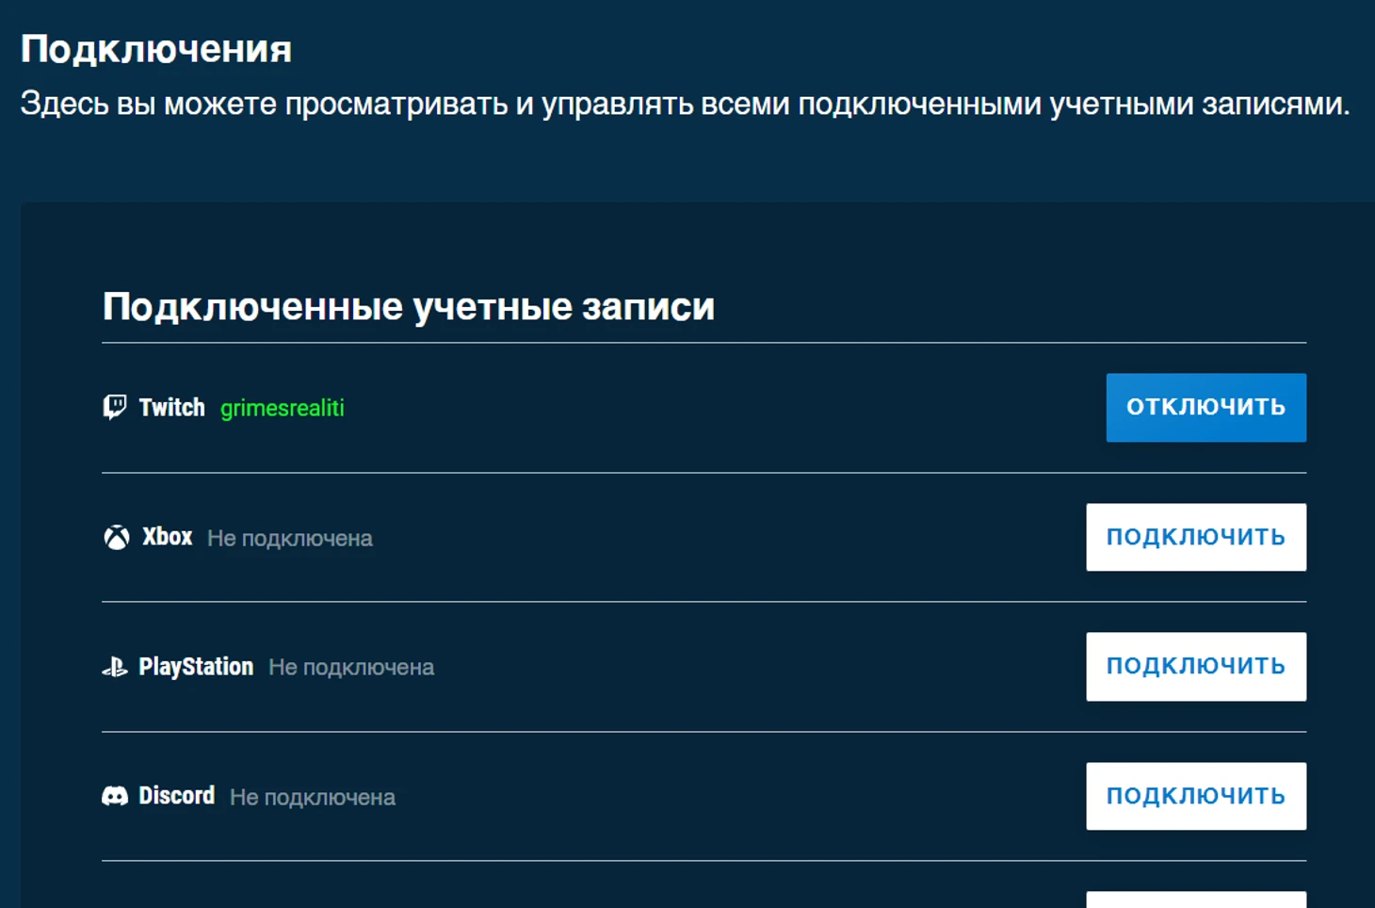Open the grimesrealiti Twitch username link
1375x908 pixels.
click(282, 408)
